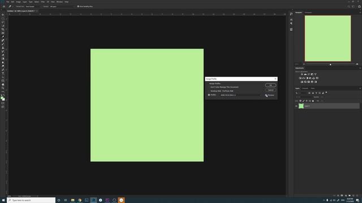Click the layer thumbnail in Layers panel
The image size is (362, 203).
tap(301, 106)
